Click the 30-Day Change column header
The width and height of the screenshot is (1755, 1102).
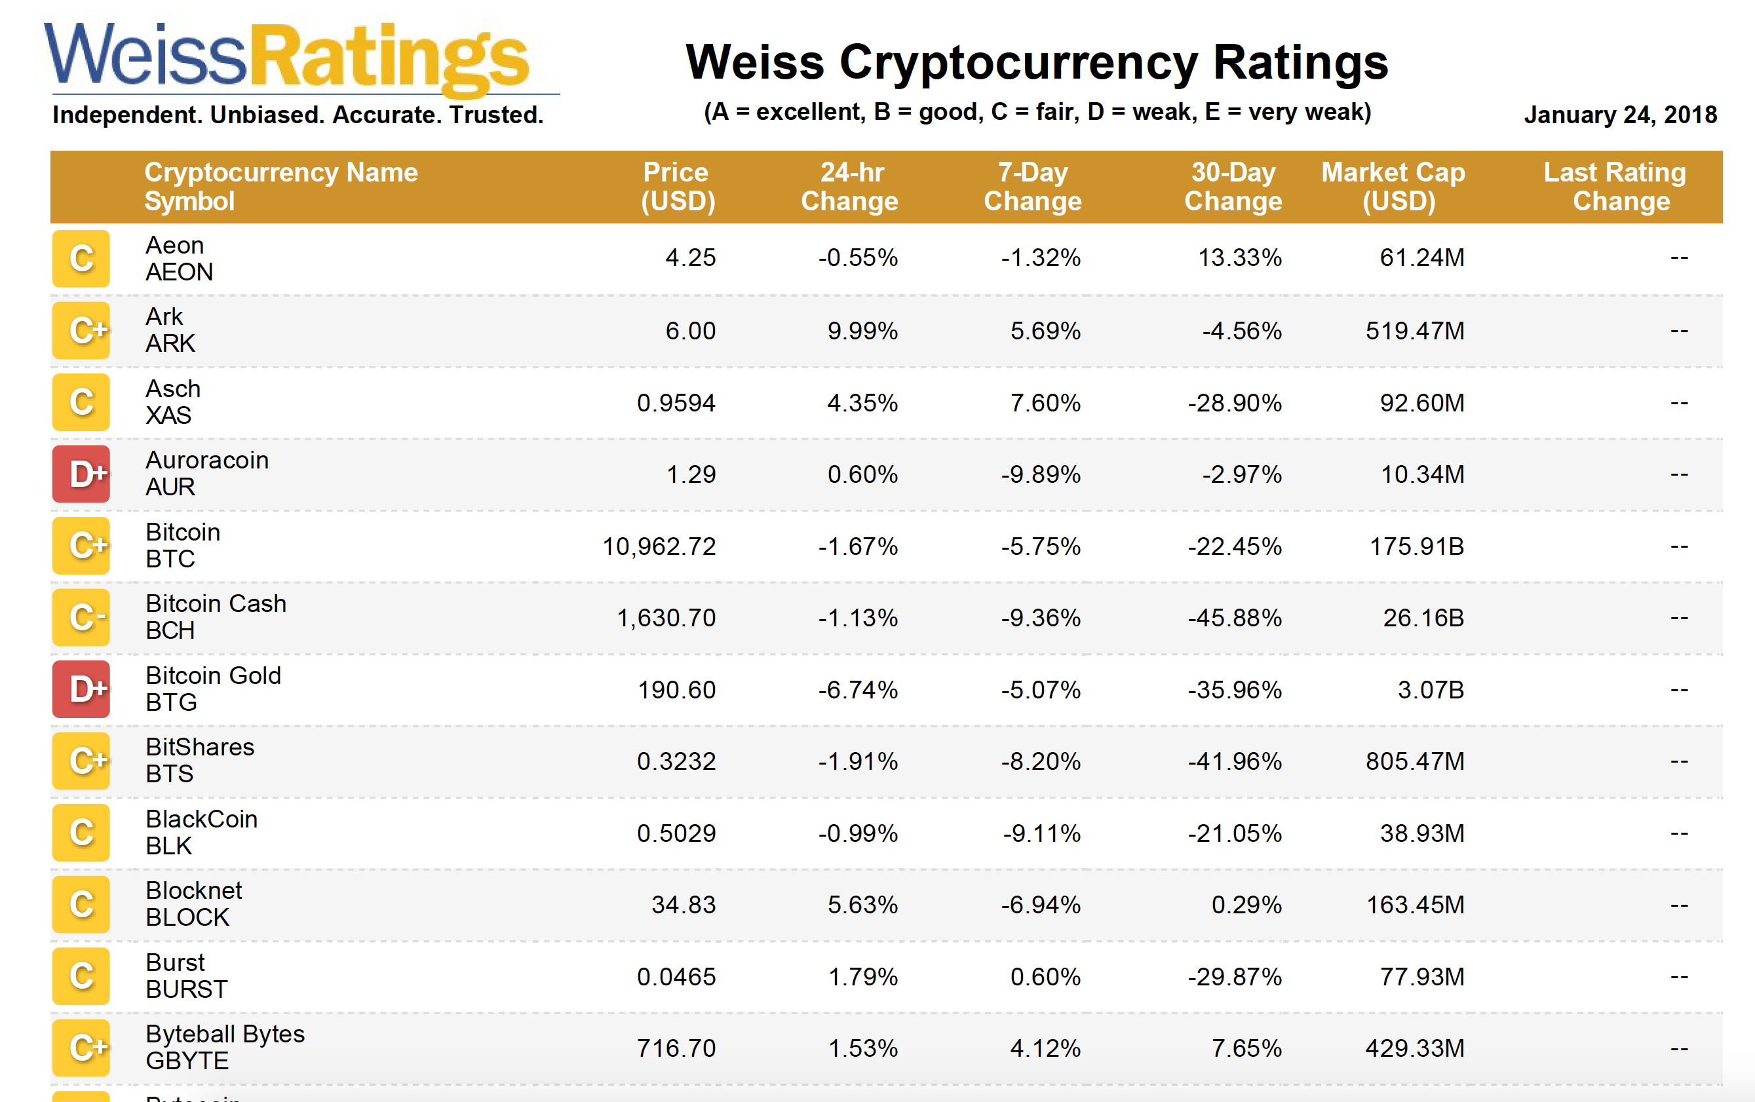(1233, 187)
